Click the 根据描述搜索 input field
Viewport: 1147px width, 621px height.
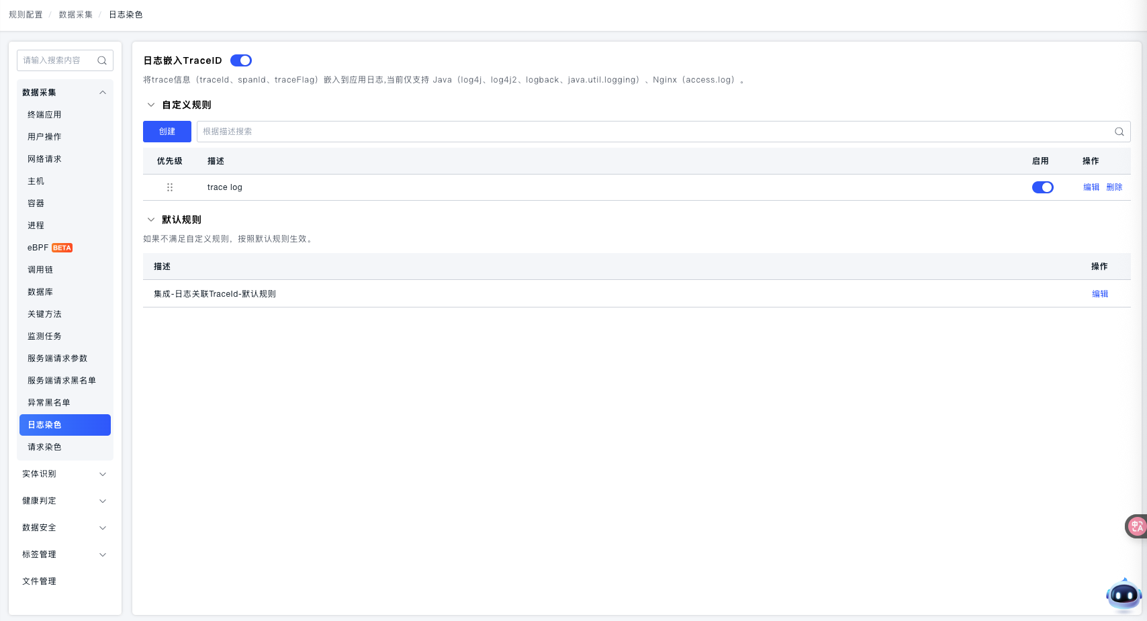(x=651, y=132)
